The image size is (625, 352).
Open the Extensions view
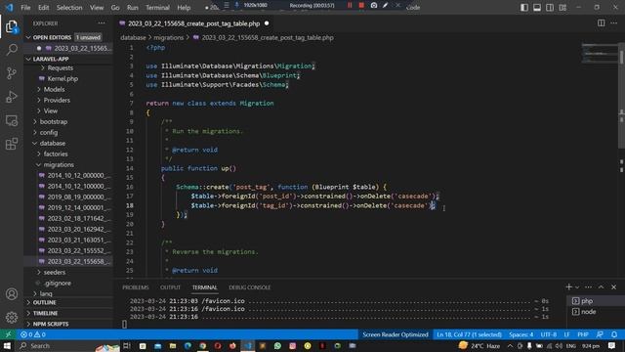point(12,144)
